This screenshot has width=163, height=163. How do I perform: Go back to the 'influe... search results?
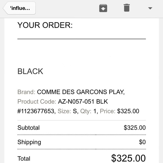pyautogui.click(x=19, y=8)
